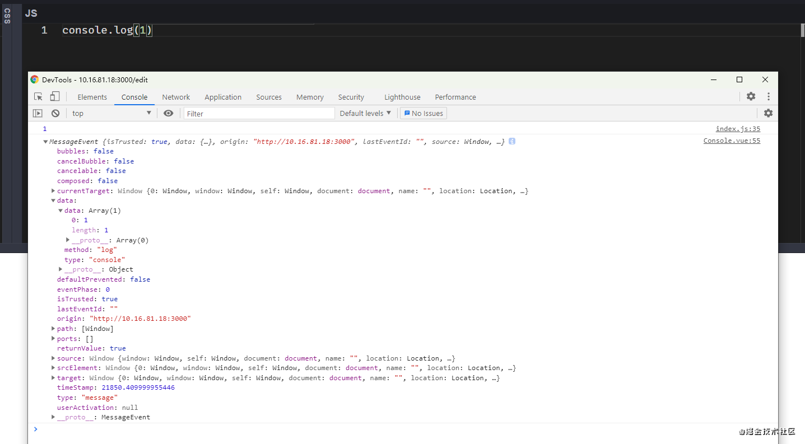
Task: Click the type: "console" property
Action: (x=95, y=260)
